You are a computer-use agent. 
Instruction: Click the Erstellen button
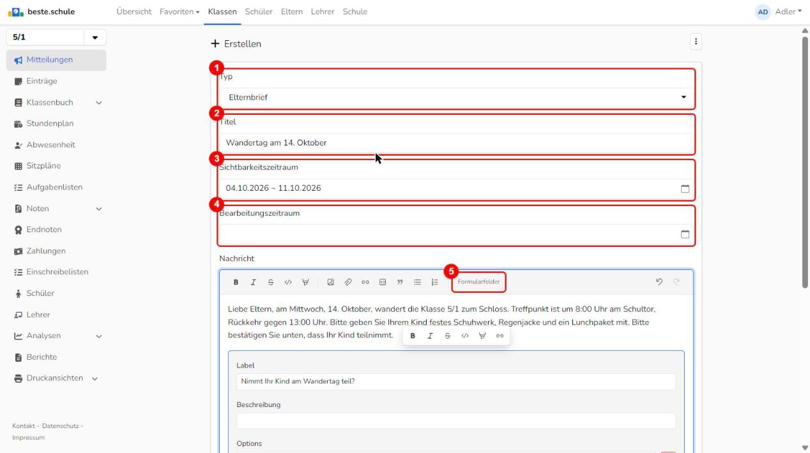(x=236, y=44)
